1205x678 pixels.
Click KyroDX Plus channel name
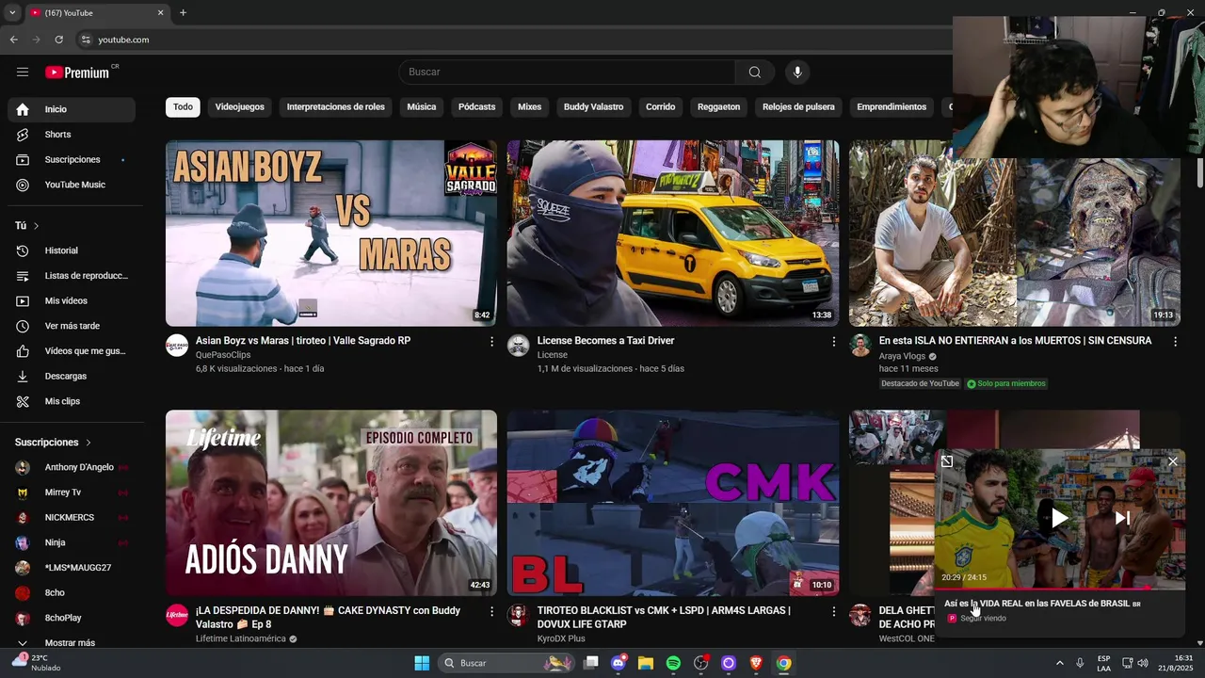coord(561,638)
